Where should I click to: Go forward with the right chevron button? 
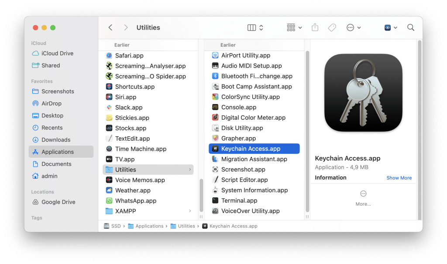[126, 27]
